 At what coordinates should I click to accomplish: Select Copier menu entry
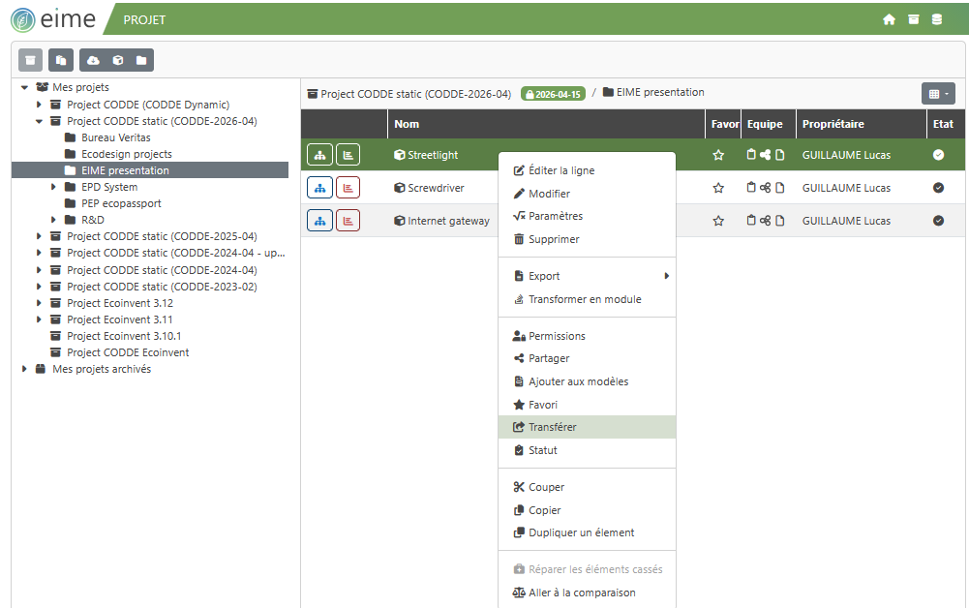(587, 510)
